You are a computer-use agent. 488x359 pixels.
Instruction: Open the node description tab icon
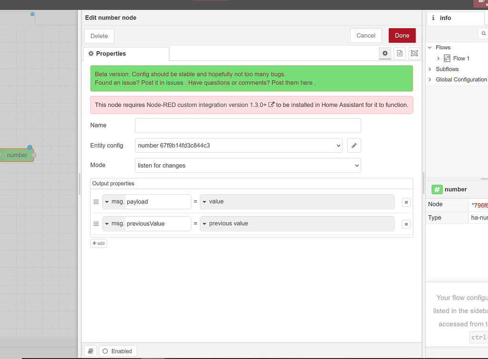pos(399,53)
